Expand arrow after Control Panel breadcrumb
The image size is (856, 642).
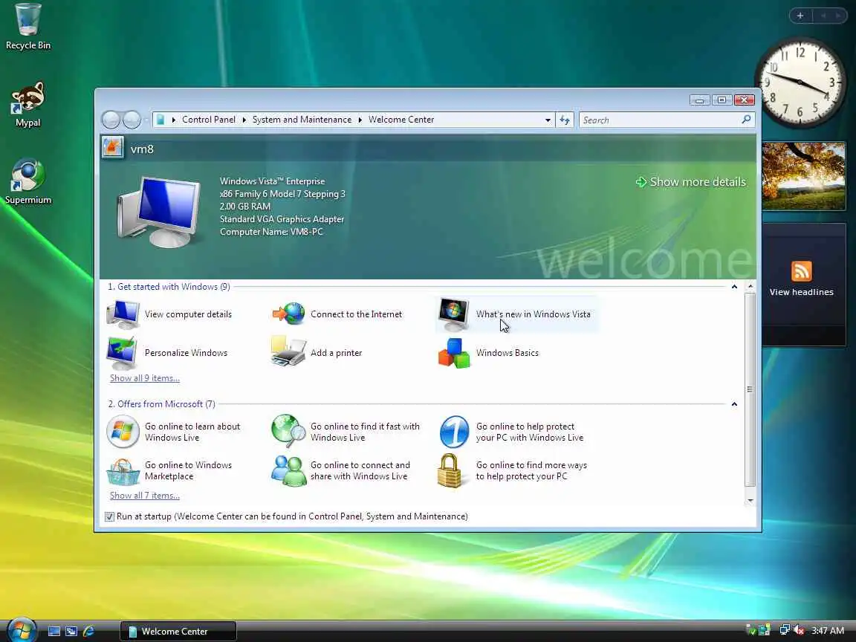pyautogui.click(x=244, y=120)
